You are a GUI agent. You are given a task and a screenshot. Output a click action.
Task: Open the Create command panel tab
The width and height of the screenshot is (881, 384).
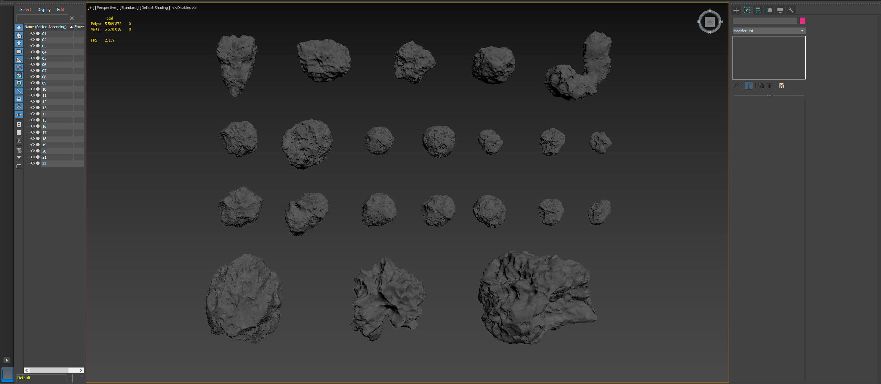736,10
